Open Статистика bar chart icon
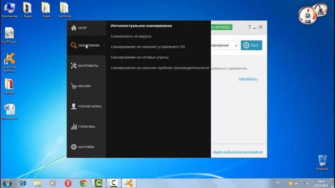335x188 pixels. tap(74, 126)
